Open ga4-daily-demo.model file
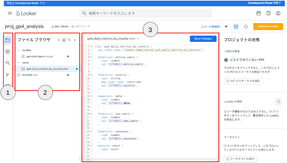The height and width of the screenshot is (163, 287). [x=40, y=56]
